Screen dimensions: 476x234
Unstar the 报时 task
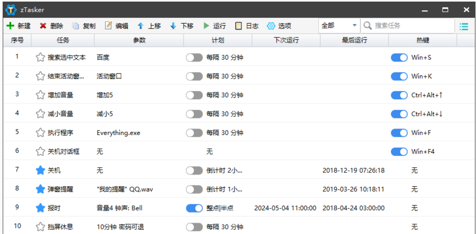[40, 208]
